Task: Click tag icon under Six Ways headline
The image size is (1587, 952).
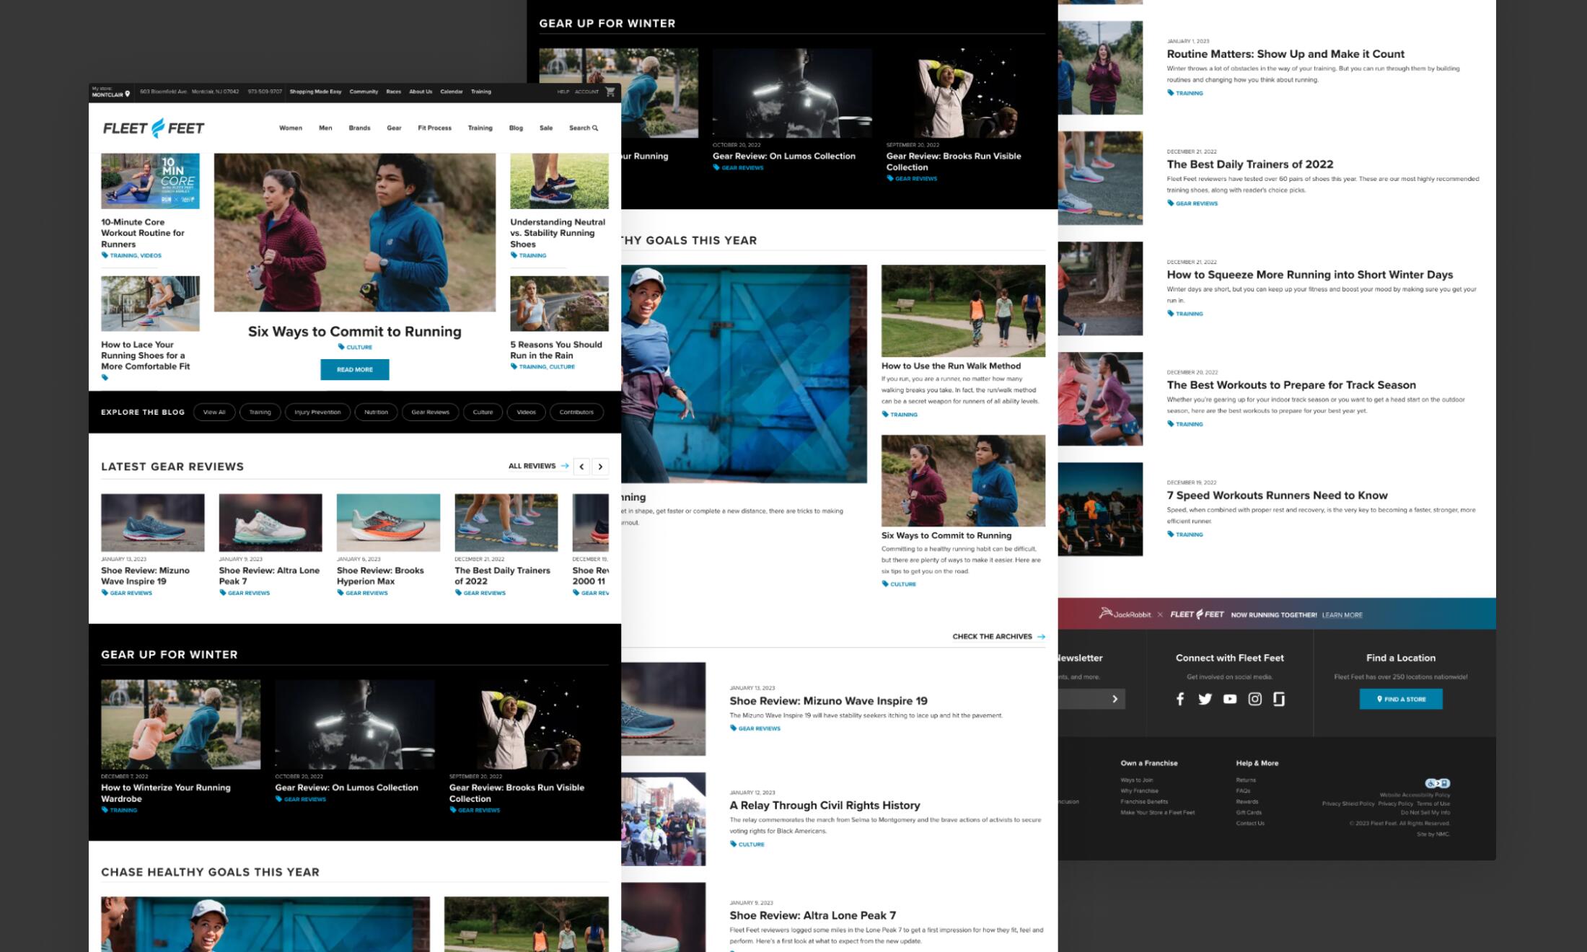Action: click(341, 347)
